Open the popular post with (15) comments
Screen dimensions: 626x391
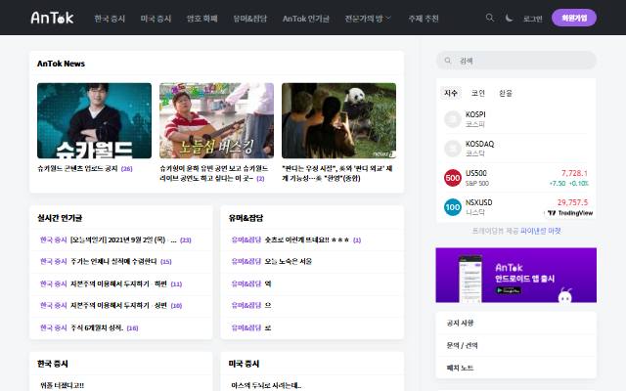pos(113,261)
